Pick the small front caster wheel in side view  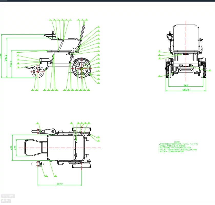click(x=38, y=72)
